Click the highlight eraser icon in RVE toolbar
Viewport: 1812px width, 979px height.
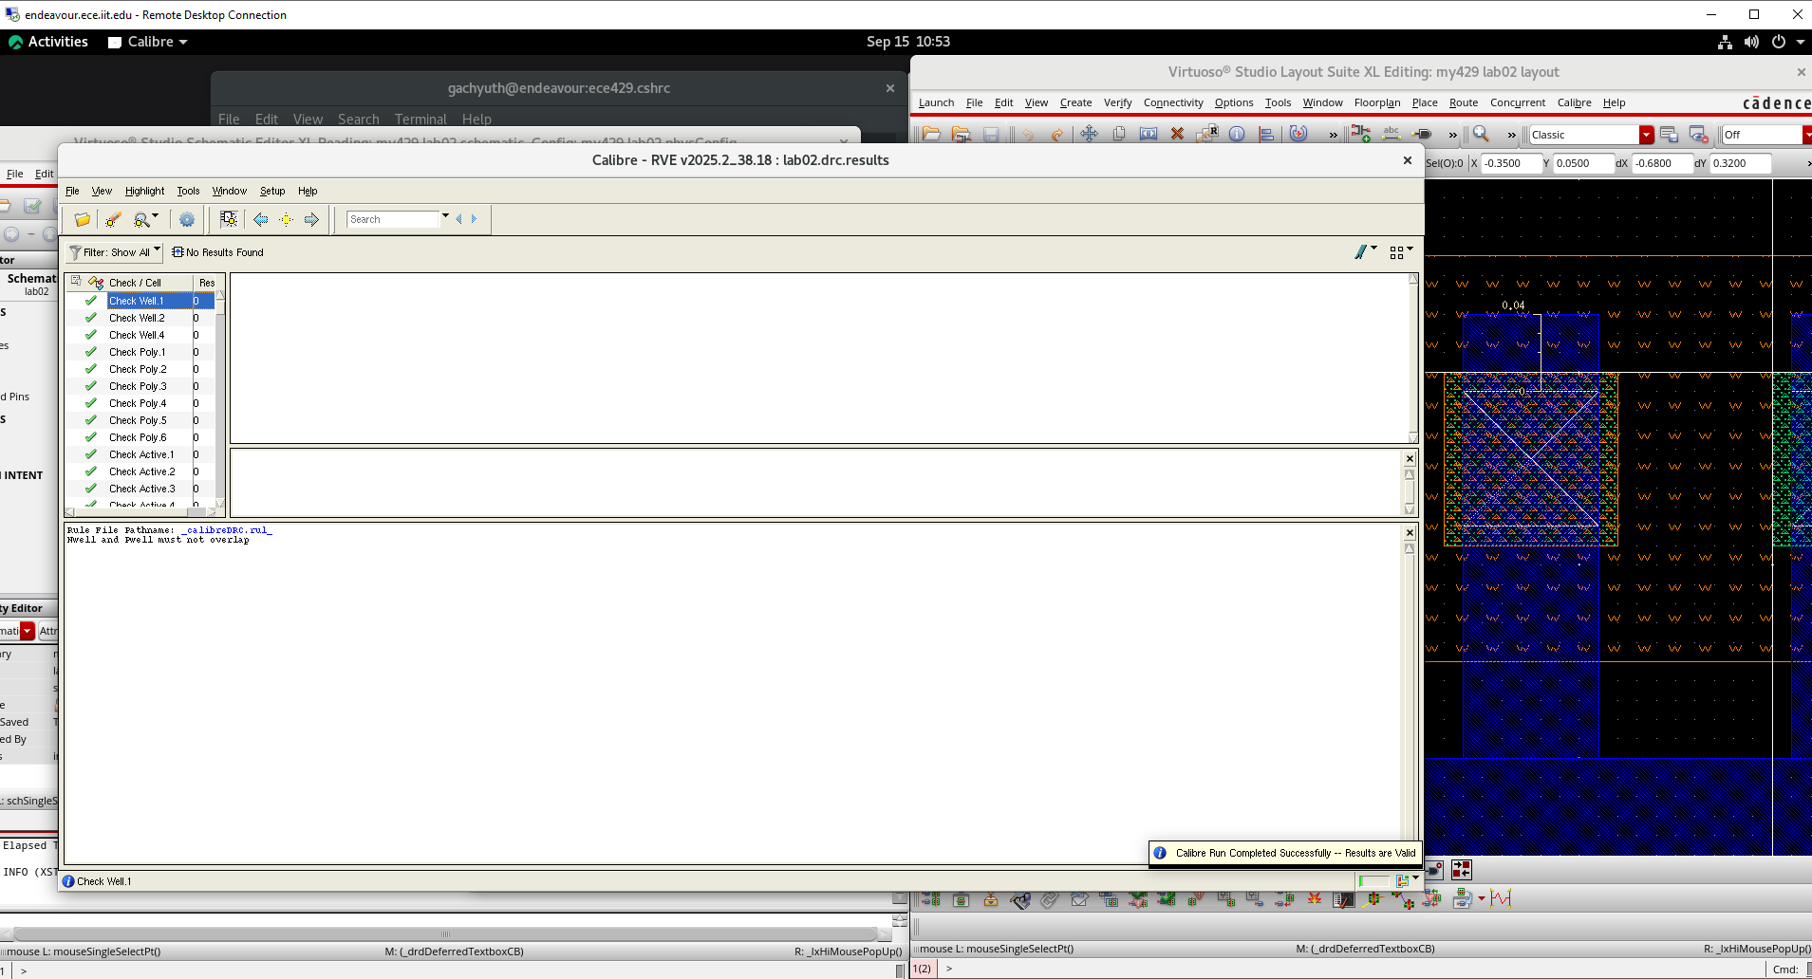[x=113, y=219]
